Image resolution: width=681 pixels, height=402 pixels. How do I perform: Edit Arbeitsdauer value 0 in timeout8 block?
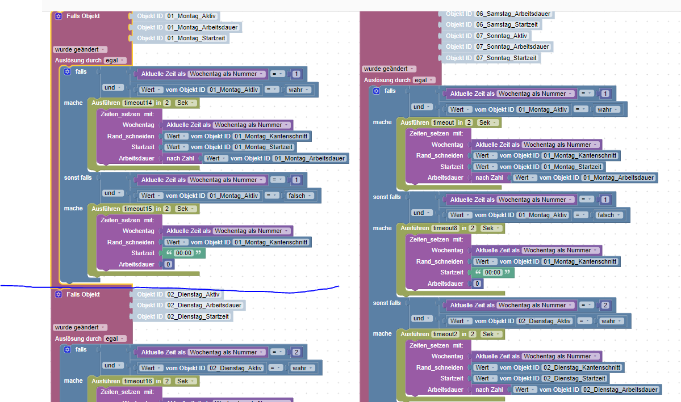click(x=477, y=284)
